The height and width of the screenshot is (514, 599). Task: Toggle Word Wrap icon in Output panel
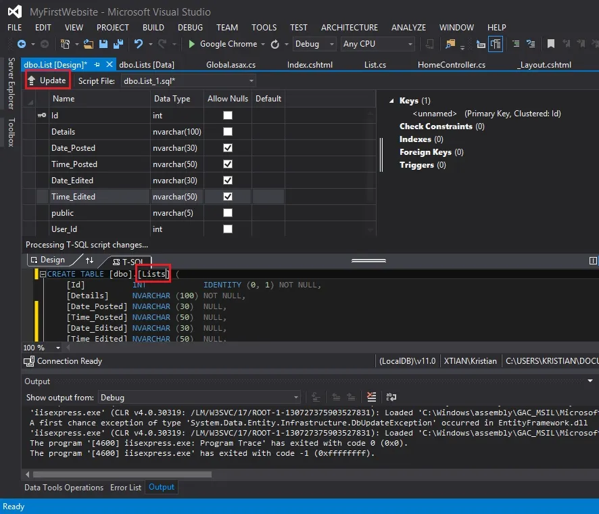[391, 397]
